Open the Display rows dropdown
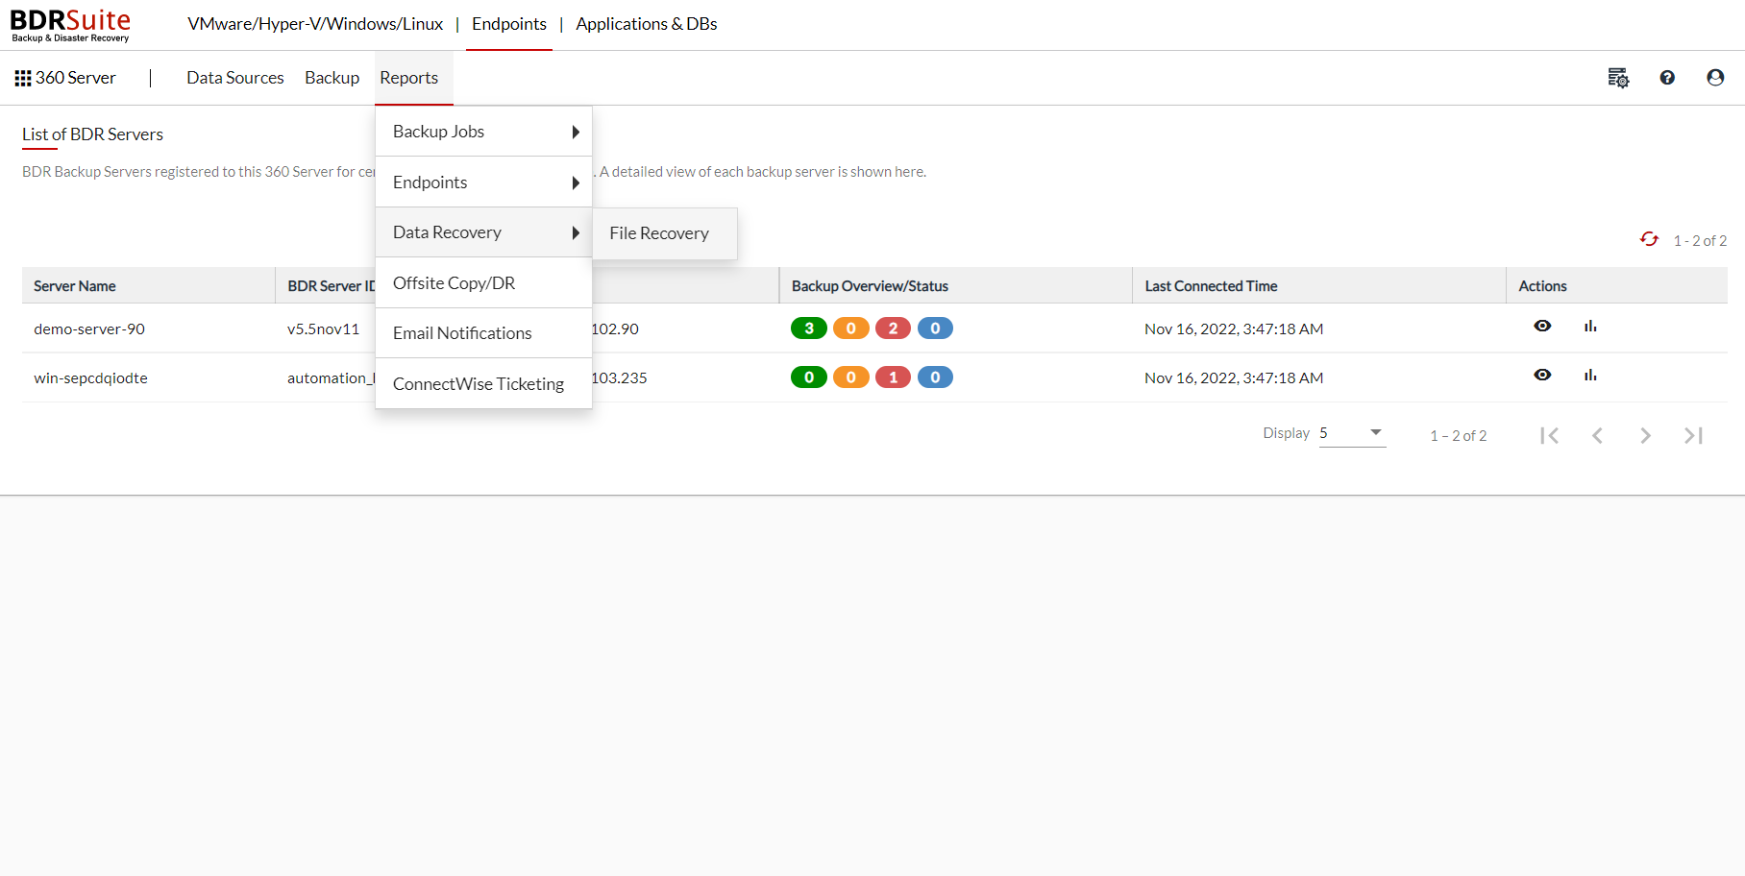Screen dimensions: 1745x876 pos(1352,433)
